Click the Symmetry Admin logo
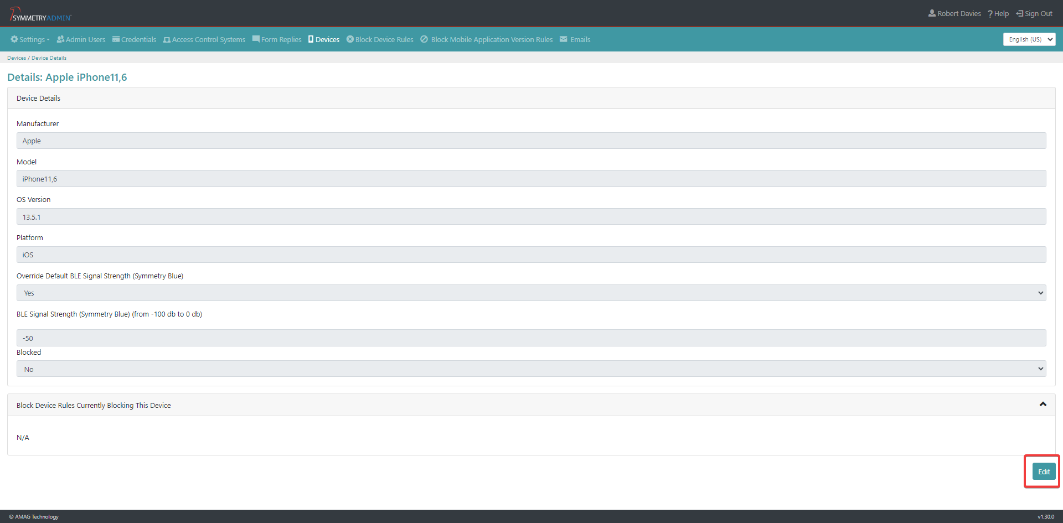Image resolution: width=1063 pixels, height=523 pixels. [x=40, y=14]
